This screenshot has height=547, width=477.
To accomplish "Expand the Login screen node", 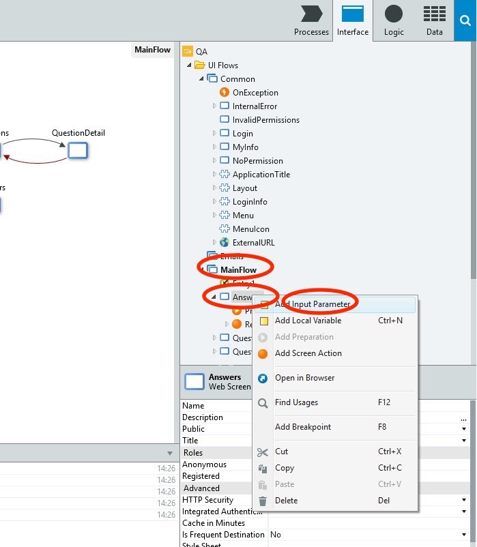I will click(214, 133).
